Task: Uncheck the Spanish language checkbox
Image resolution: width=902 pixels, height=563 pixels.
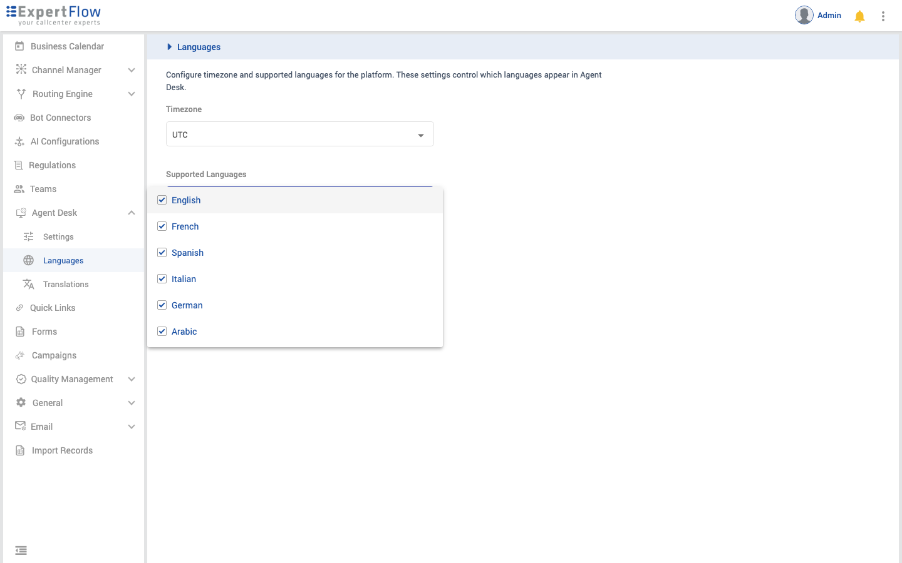Action: click(162, 253)
